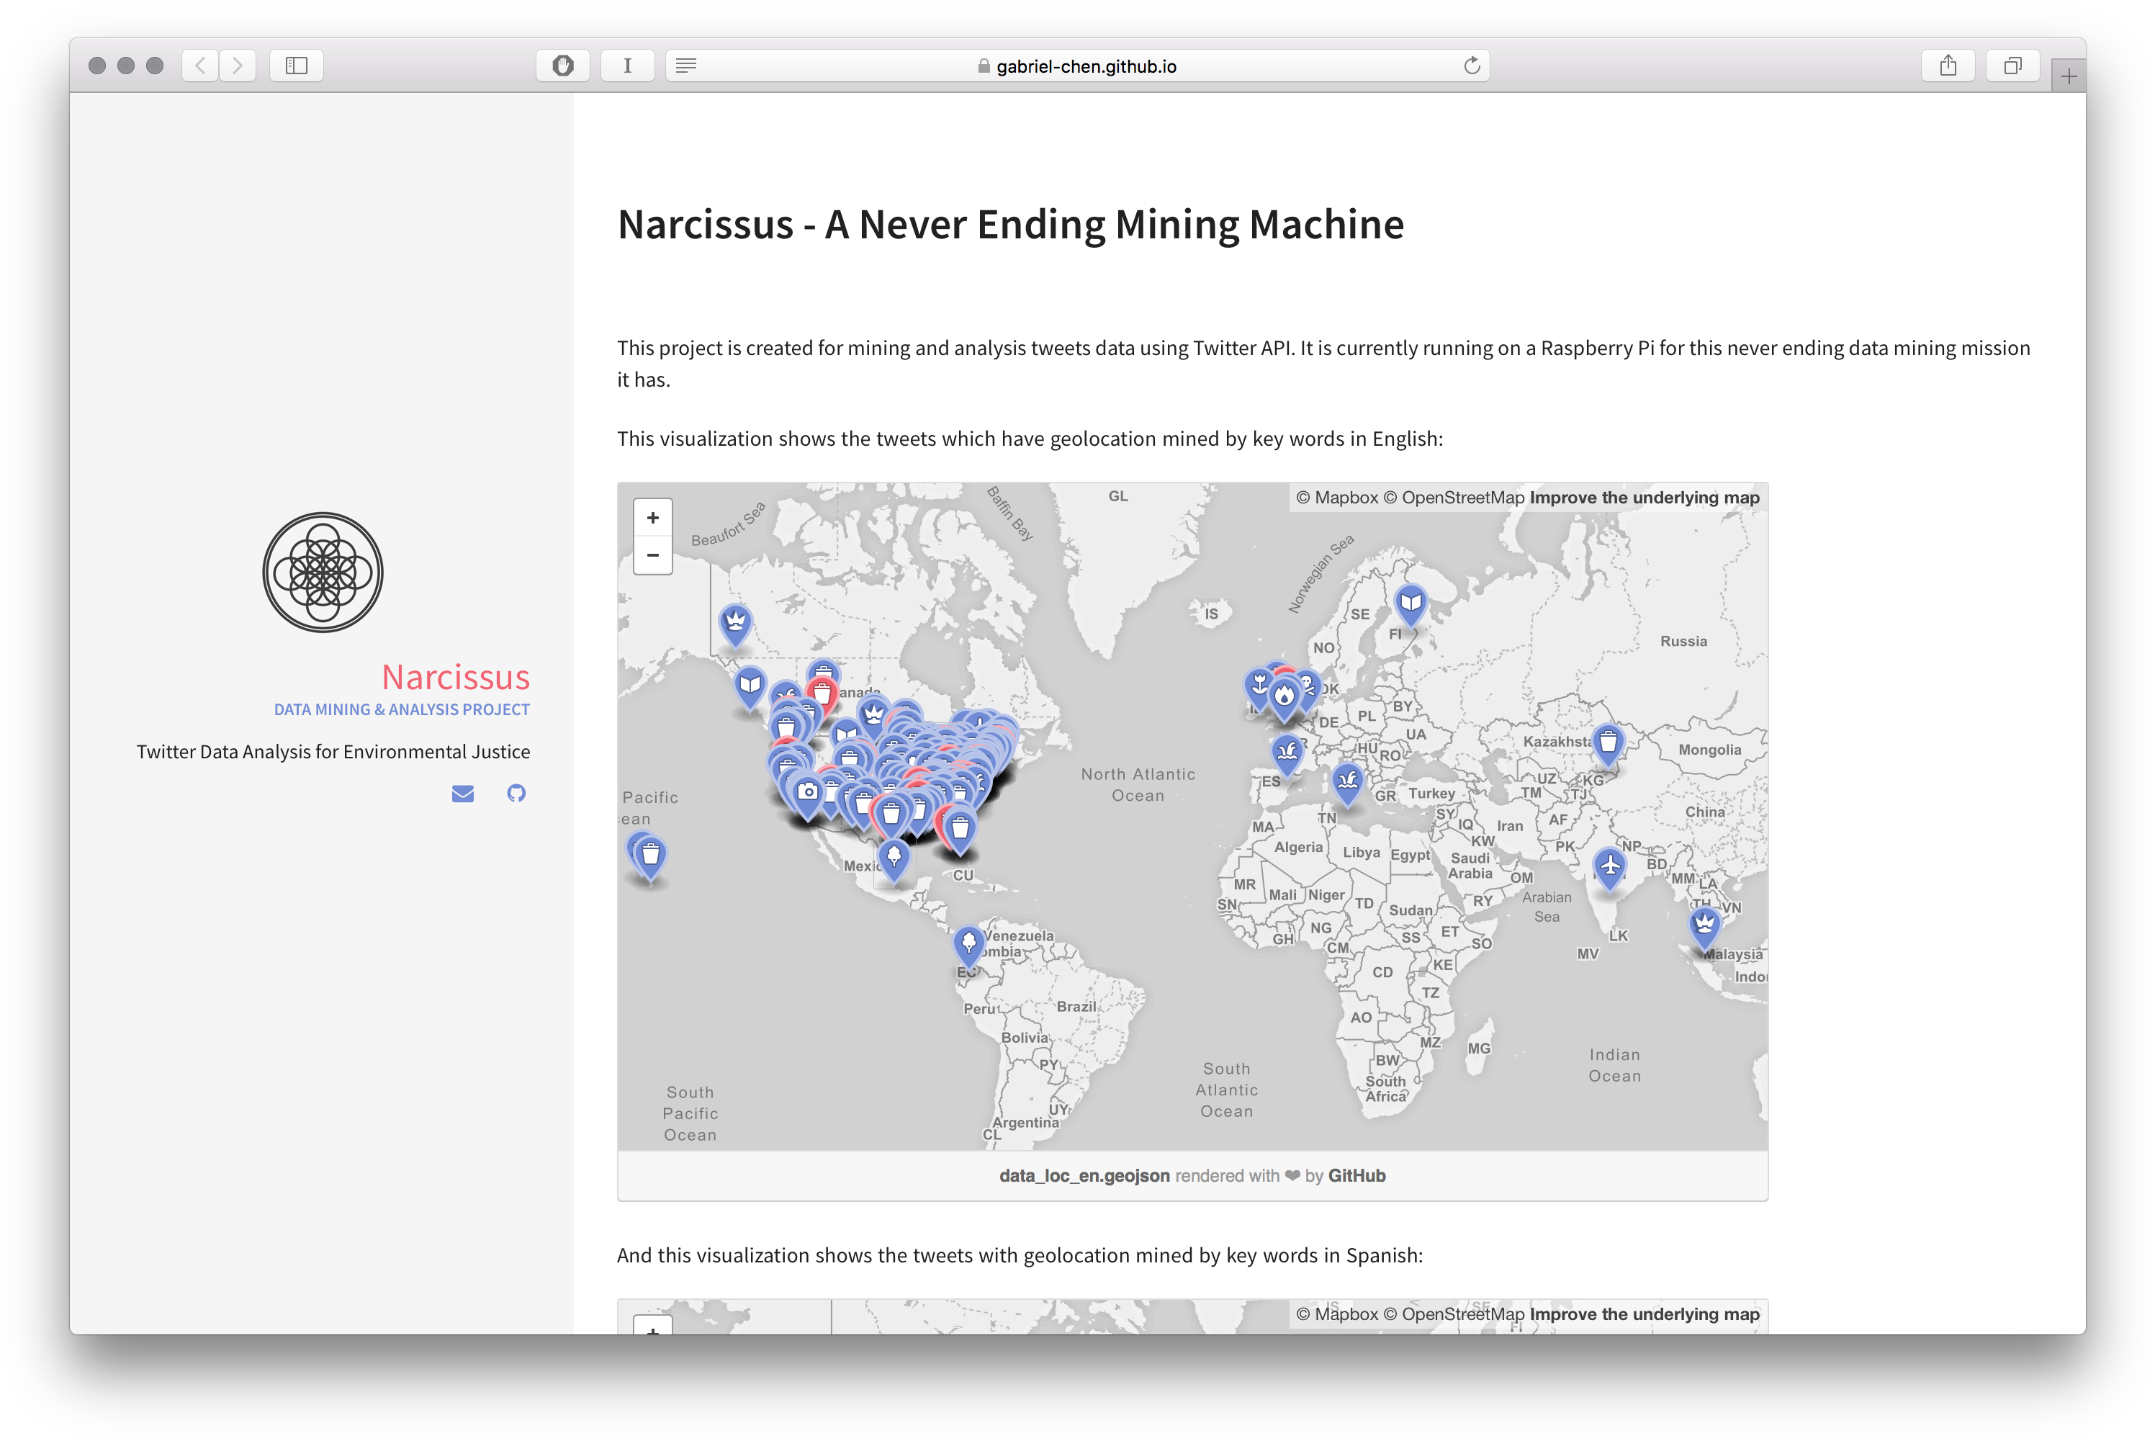Screen dimensions: 2155x1441
Task: Click the Mapbox attribution link on map
Action: pyautogui.click(x=1333, y=497)
